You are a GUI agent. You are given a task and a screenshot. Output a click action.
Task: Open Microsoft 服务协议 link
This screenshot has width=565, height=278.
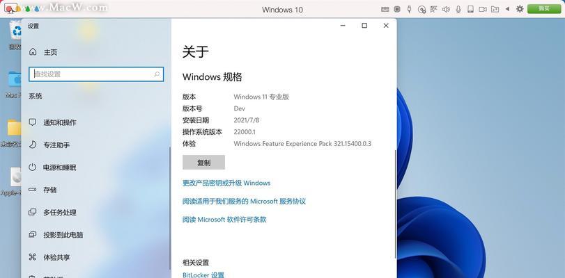[x=244, y=201]
